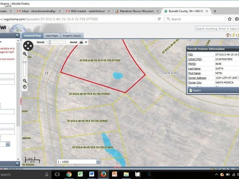239x179 pixels.
Task: Show hidden system tray icons chevron
Action: 217,175
